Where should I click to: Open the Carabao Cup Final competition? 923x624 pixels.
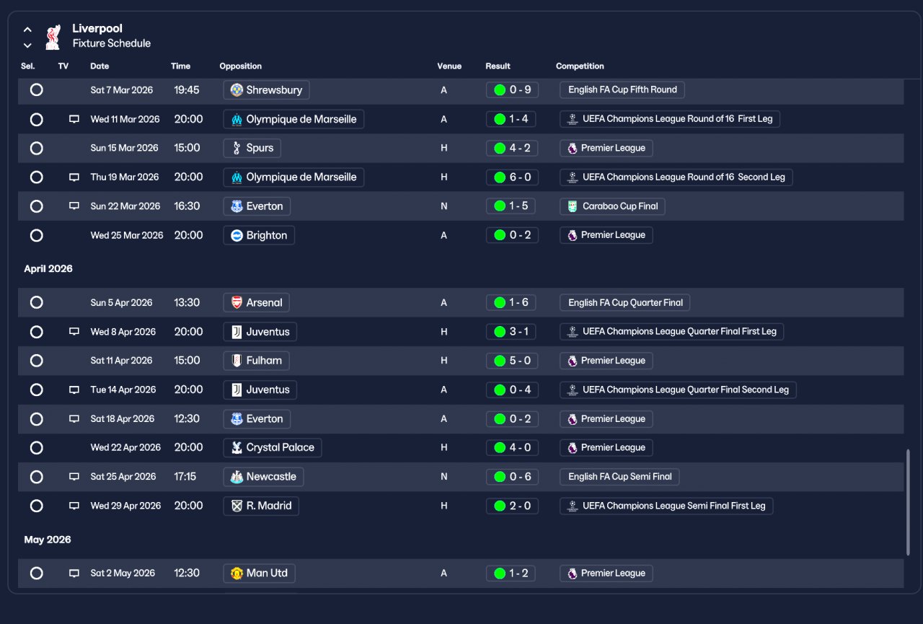(612, 206)
